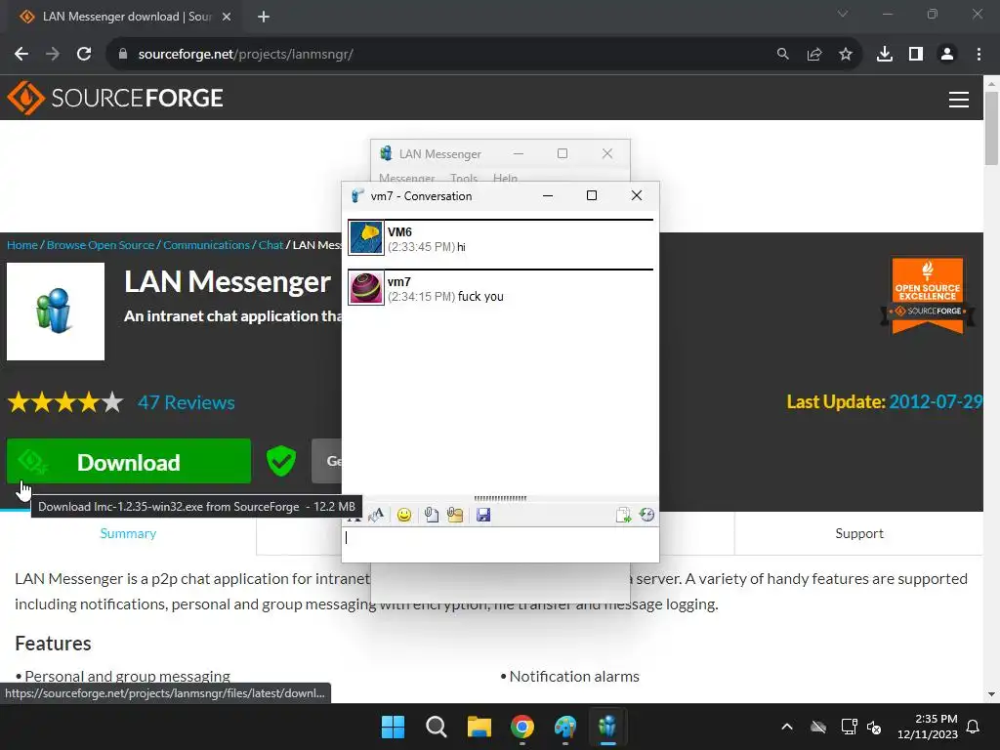
Task: Click the address bar URL
Action: (245, 55)
